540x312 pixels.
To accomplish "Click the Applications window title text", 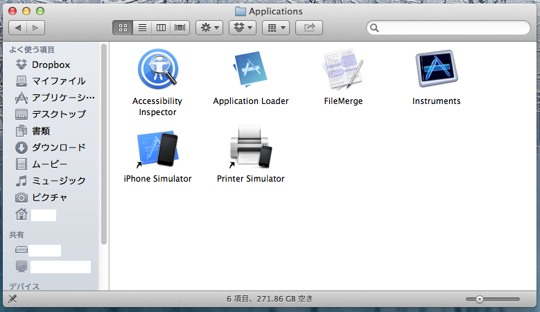I will [275, 11].
